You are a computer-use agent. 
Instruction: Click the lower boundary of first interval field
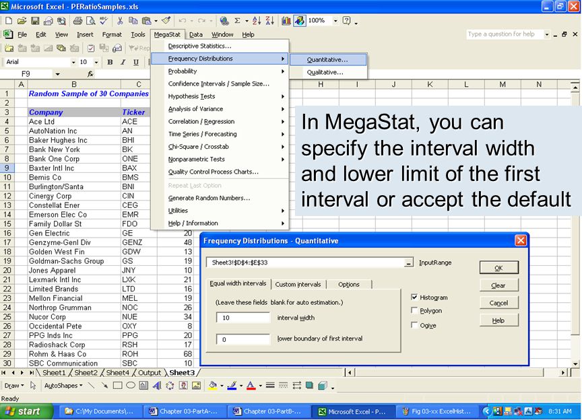243,339
